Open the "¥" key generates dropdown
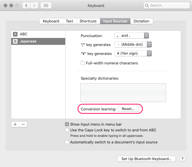This screenshot has width=192, height=167. (133, 53)
